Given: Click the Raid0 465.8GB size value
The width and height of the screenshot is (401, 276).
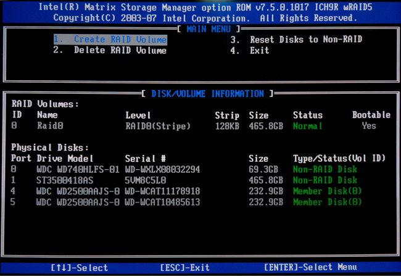Looking at the screenshot, I should pos(266,126).
